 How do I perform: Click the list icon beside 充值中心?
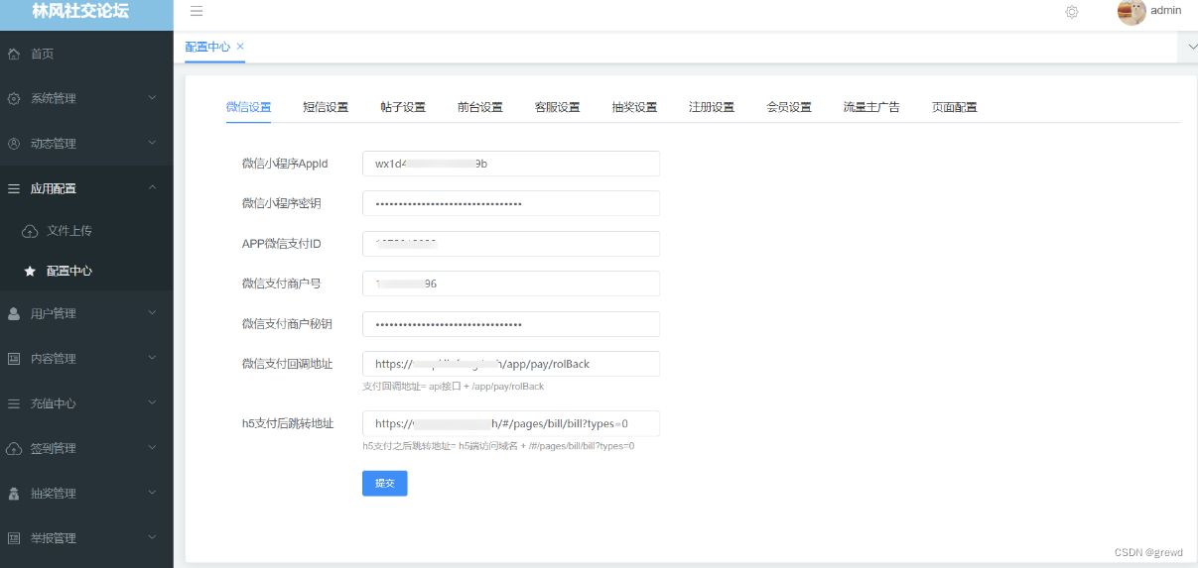point(14,404)
